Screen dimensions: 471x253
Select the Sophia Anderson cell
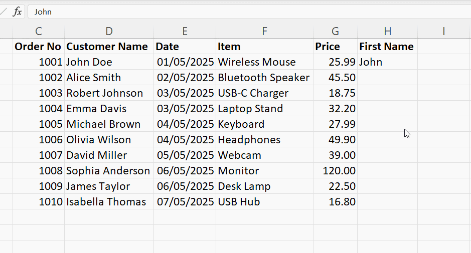109,171
